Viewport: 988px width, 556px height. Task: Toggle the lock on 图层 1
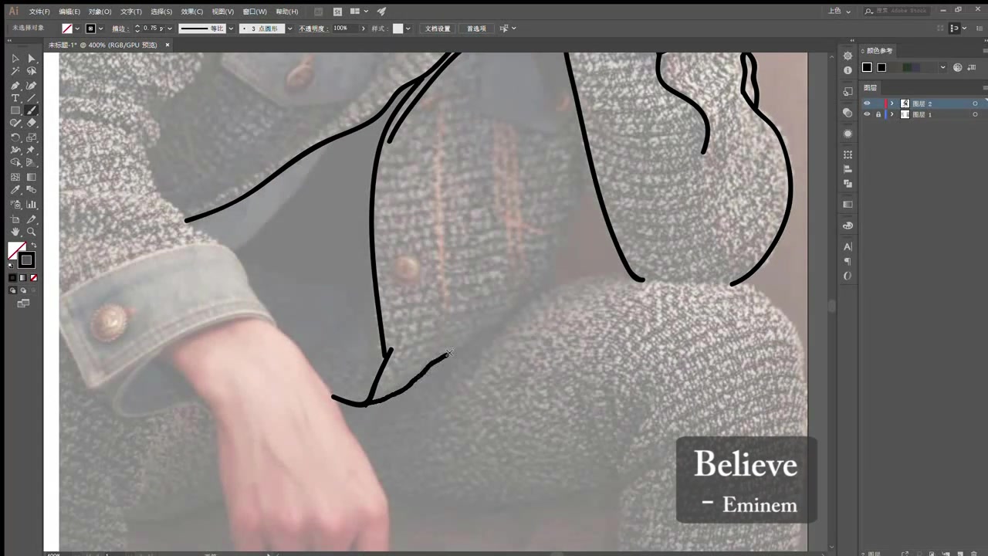coord(878,114)
